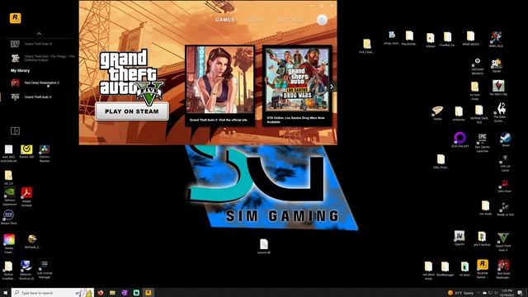Open the GOG GALAXY desktop shortcut
This screenshot has height=297, width=528.
[460, 139]
